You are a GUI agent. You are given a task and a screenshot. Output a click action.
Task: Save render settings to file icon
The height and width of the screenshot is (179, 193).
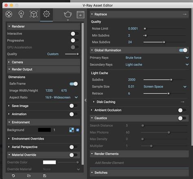[44, 176]
